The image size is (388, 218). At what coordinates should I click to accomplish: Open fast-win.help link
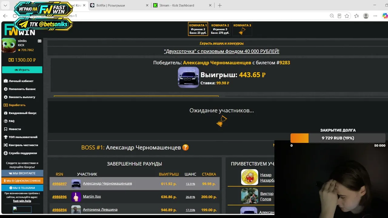tap(22, 201)
